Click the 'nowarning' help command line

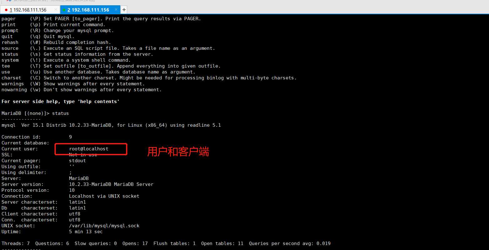pos(82,90)
